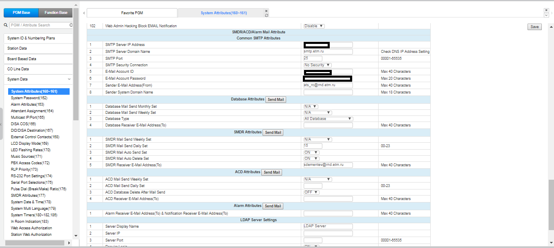The image size is (554, 248).
Task: Click the SMTP Server Domain Name field
Action: [328, 52]
